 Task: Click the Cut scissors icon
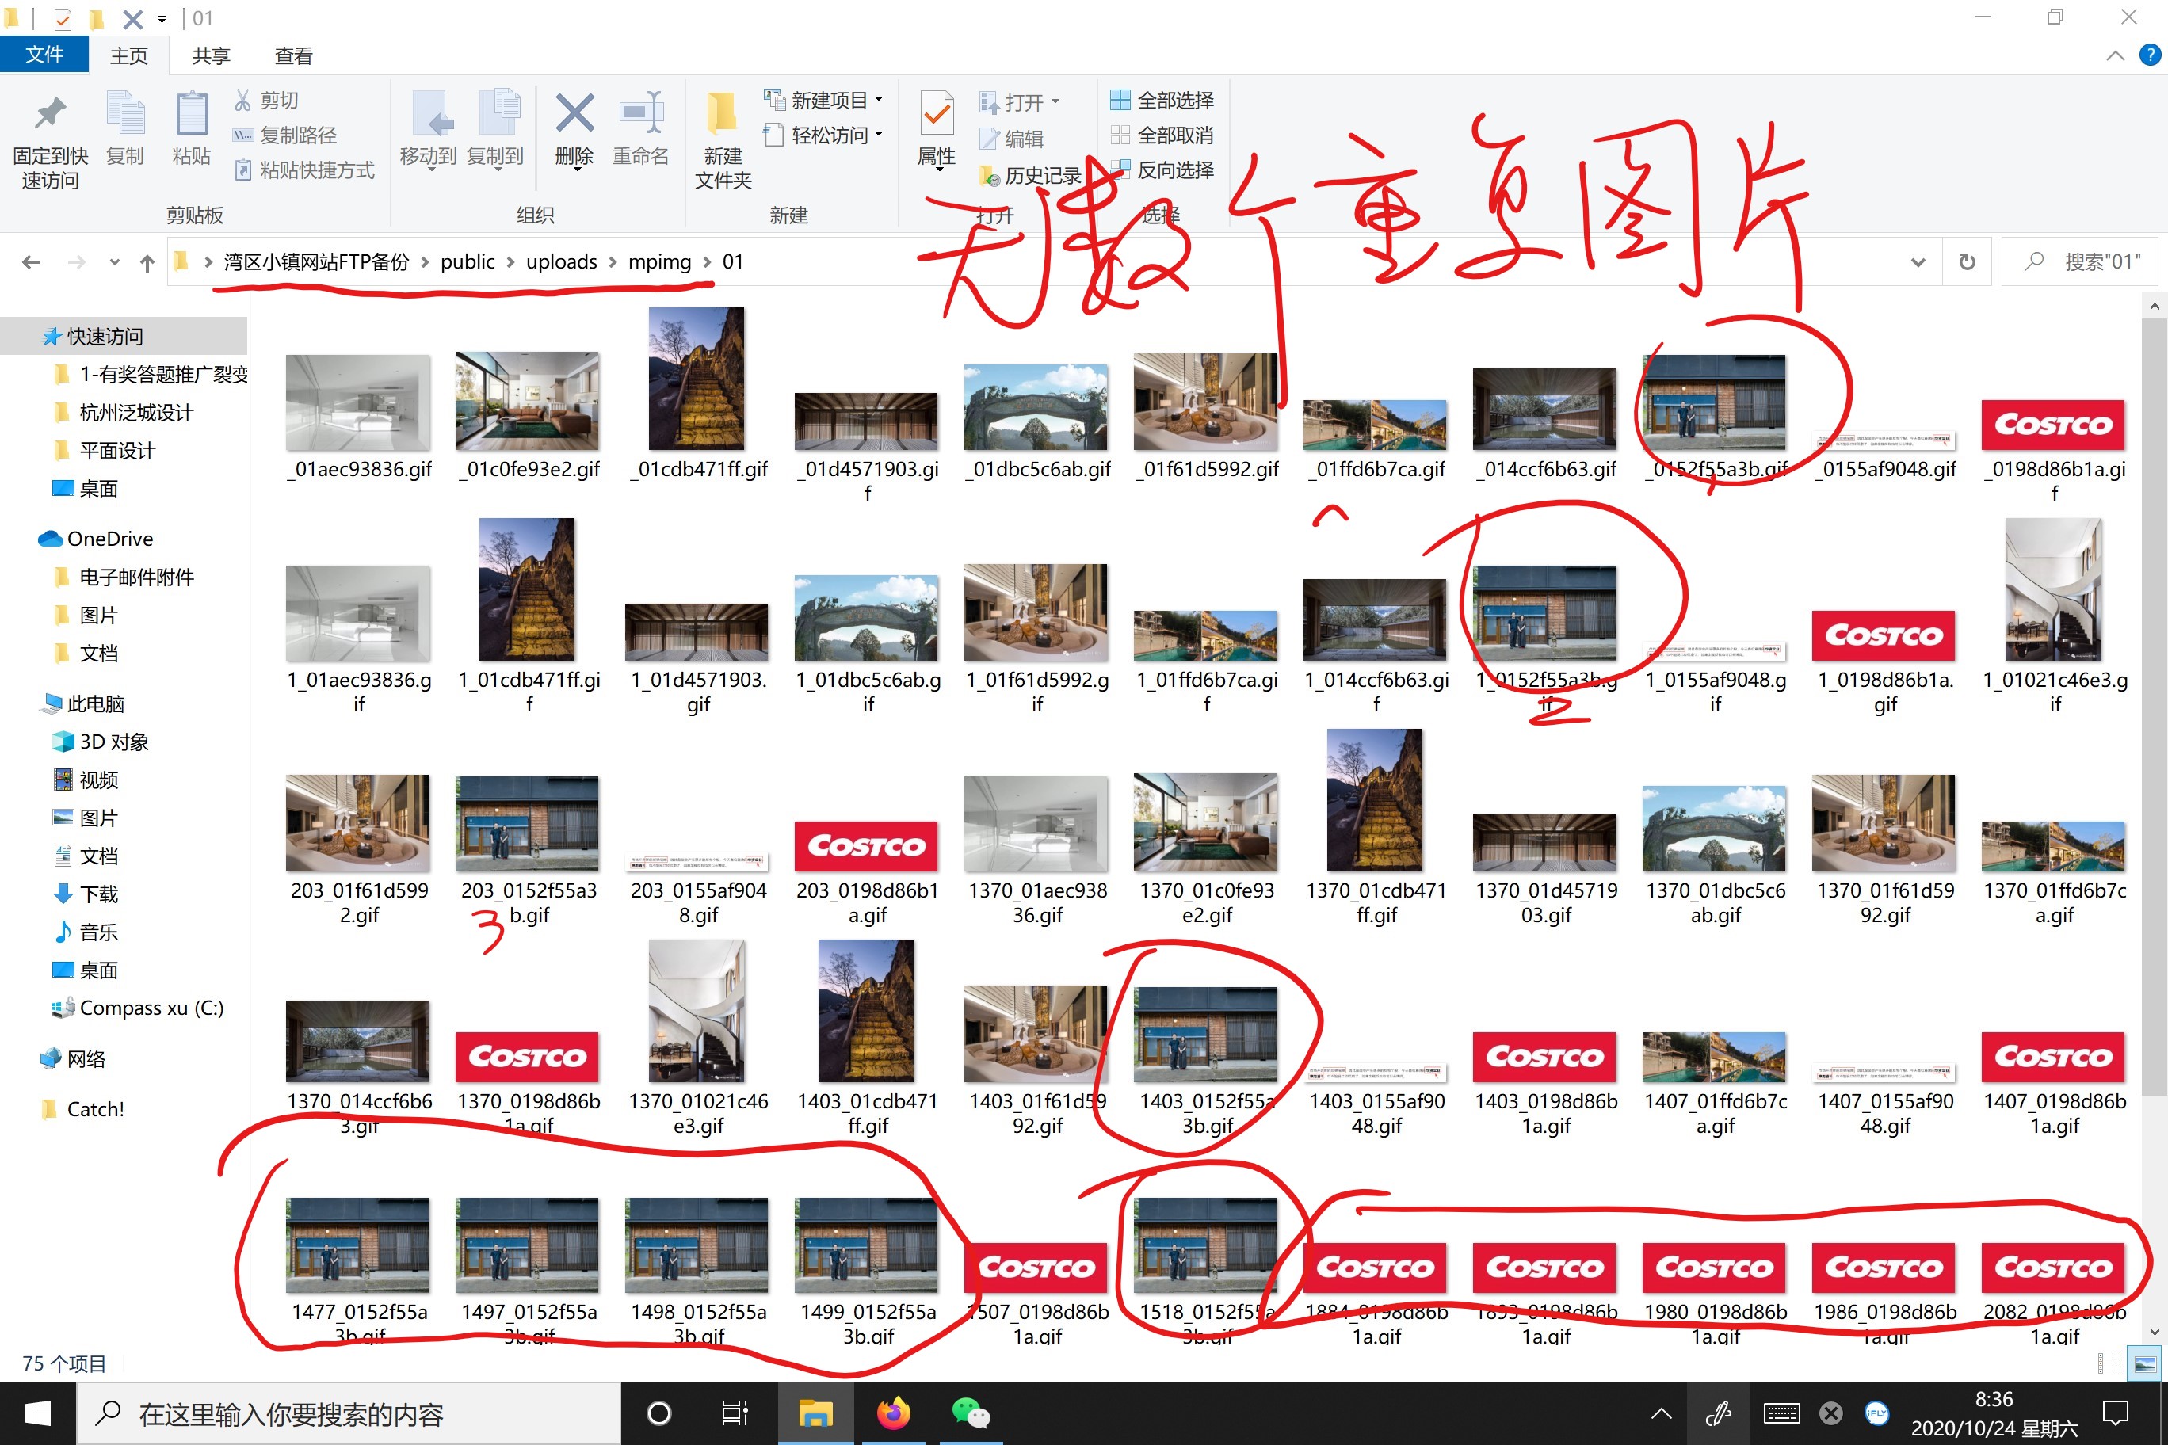tap(242, 100)
